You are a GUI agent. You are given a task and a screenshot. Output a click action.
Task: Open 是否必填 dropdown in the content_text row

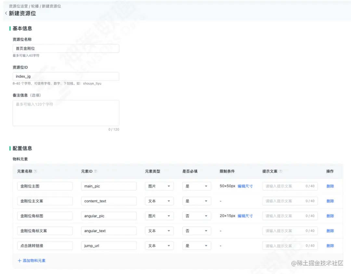point(197,201)
